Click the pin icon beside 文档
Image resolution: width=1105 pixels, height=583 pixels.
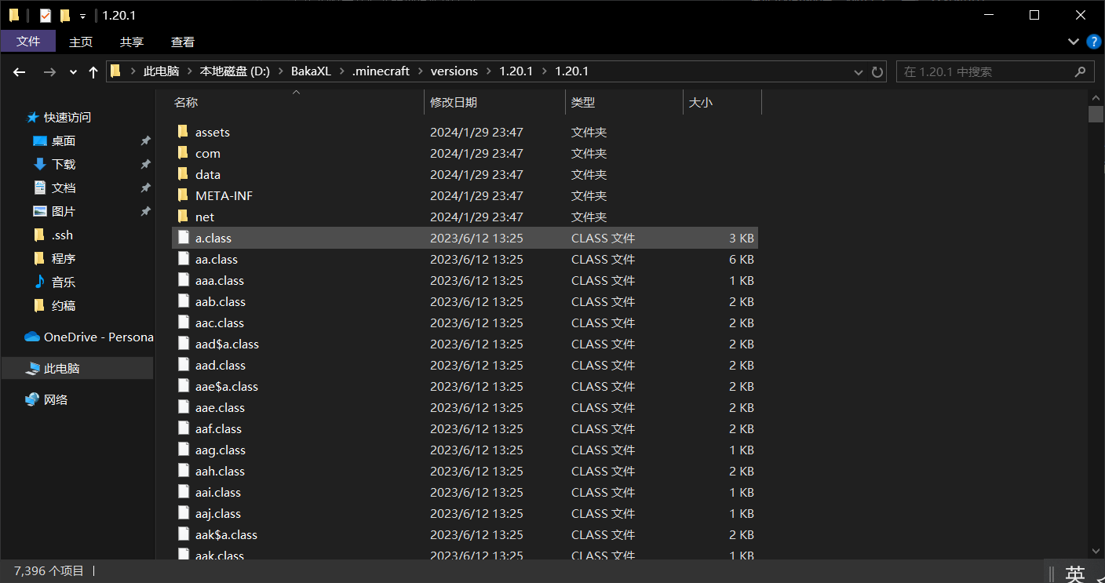(x=145, y=188)
